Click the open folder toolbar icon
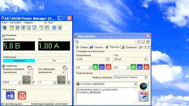This screenshot has height=106, width=189. (x=12, y=28)
